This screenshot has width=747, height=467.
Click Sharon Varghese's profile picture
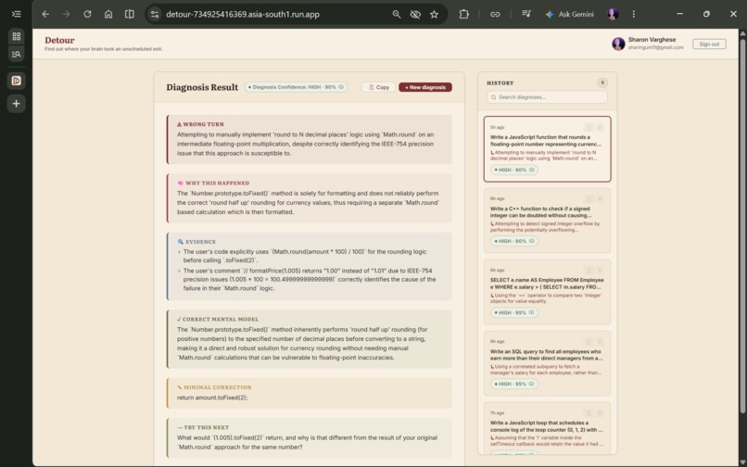[618, 44]
